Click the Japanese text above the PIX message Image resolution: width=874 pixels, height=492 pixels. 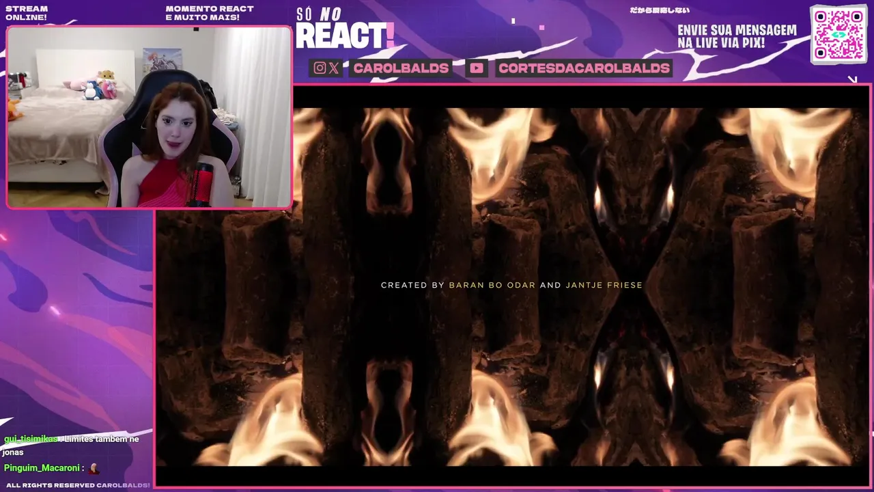pyautogui.click(x=659, y=10)
